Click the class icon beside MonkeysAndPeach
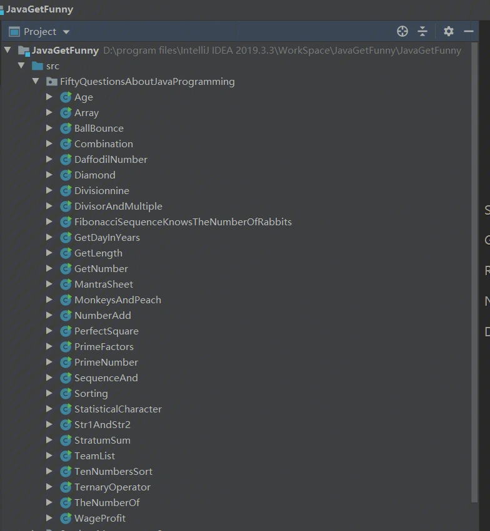 [x=66, y=300]
